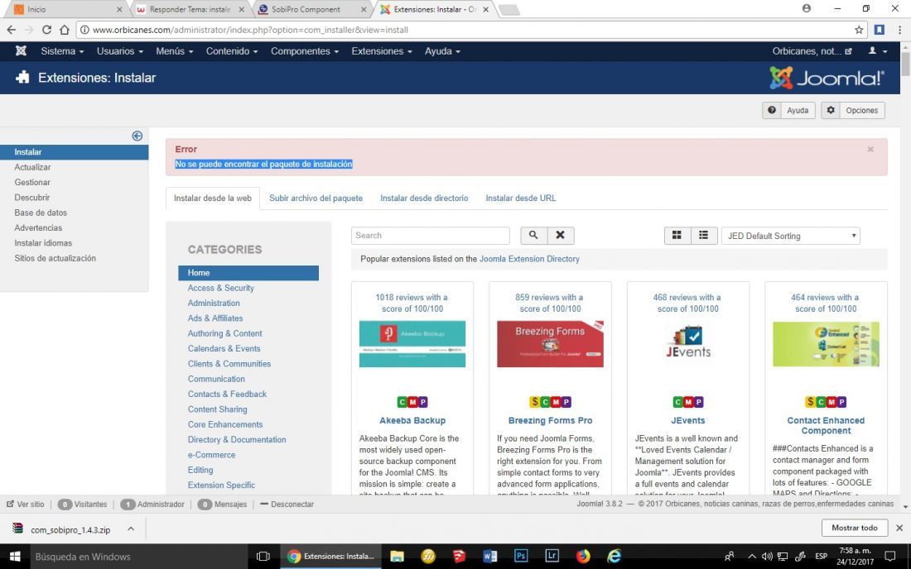The width and height of the screenshot is (911, 569).
Task: Open the Chrome menu three-dots icon
Action: click(900, 30)
